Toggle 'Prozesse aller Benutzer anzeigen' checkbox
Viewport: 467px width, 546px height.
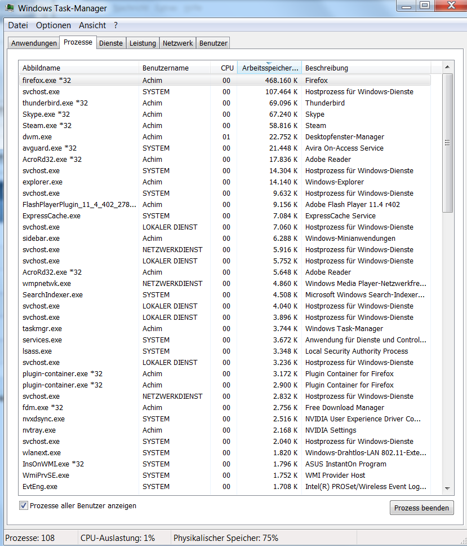(x=23, y=505)
